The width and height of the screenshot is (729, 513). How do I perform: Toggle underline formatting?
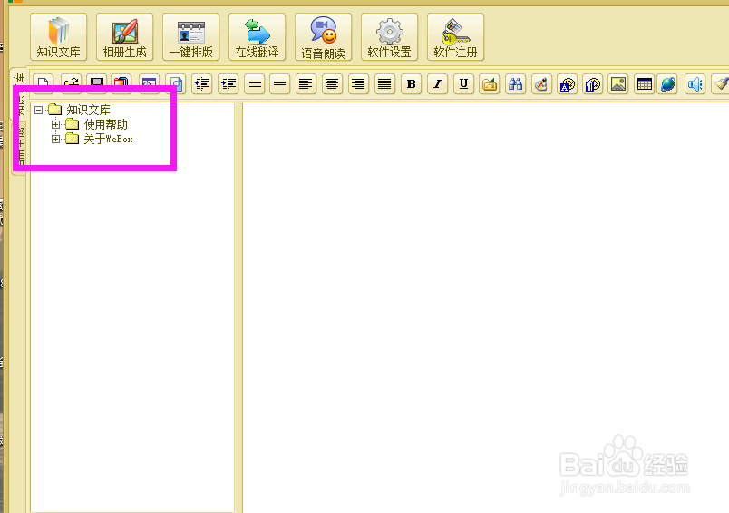pos(463,84)
